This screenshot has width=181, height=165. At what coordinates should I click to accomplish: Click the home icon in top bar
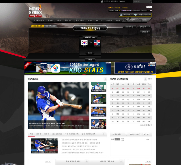point(102,1)
